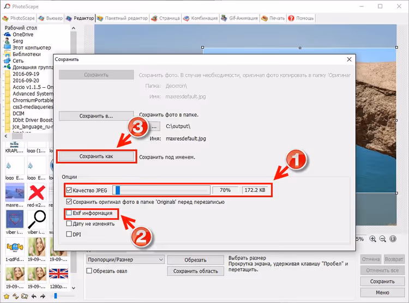Viewport: 409px width, 303px height.
Task: Switch to the Пакетный редактор tab
Action: [122, 18]
